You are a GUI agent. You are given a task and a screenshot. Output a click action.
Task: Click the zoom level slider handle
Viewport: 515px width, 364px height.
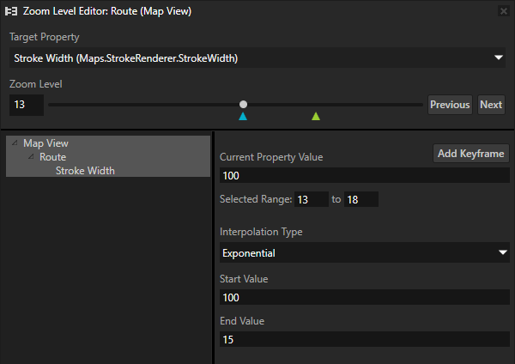243,105
